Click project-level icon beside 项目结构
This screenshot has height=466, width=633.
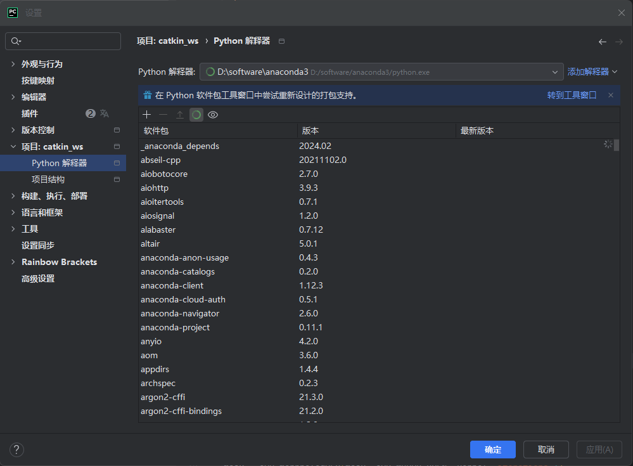[117, 179]
